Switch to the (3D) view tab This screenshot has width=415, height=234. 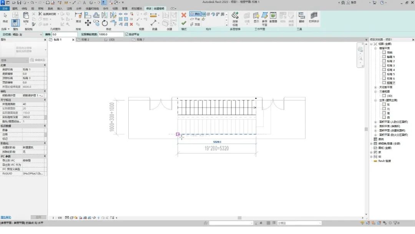(x=112, y=40)
